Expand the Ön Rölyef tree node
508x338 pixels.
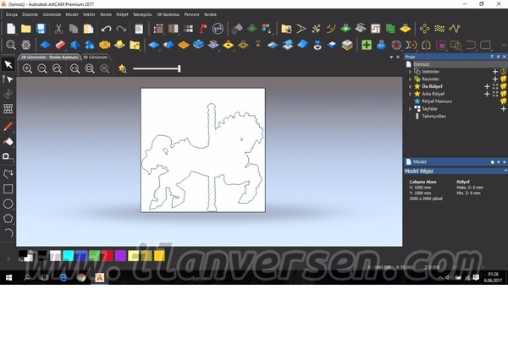410,86
